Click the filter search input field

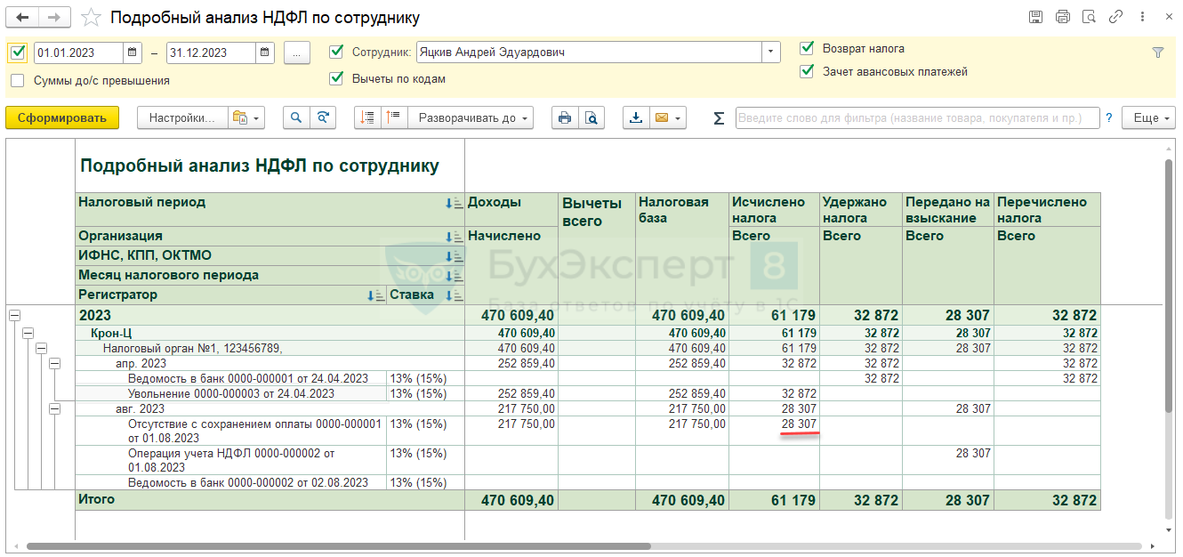click(x=916, y=117)
